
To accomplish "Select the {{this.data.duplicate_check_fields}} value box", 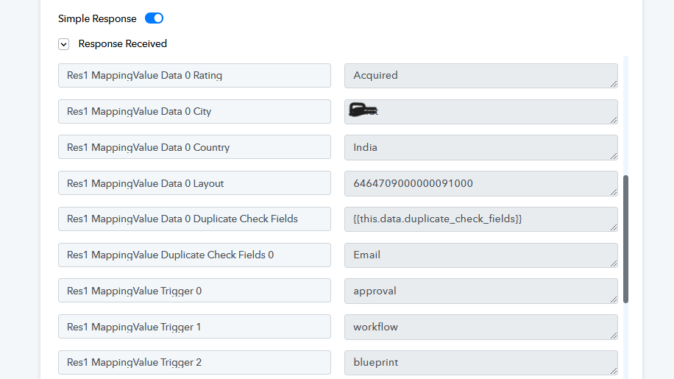I will click(x=481, y=219).
